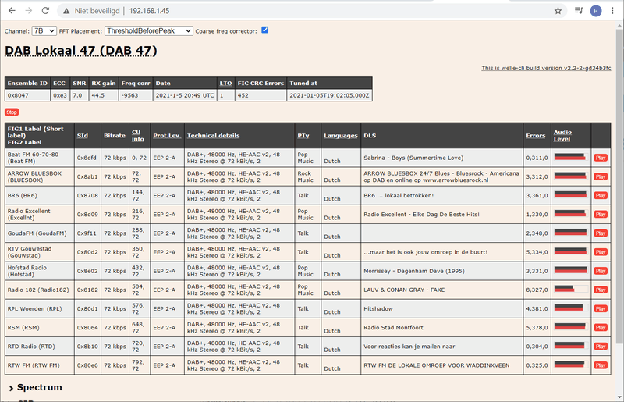
Task: Play Radio 182 station
Action: pos(601,290)
